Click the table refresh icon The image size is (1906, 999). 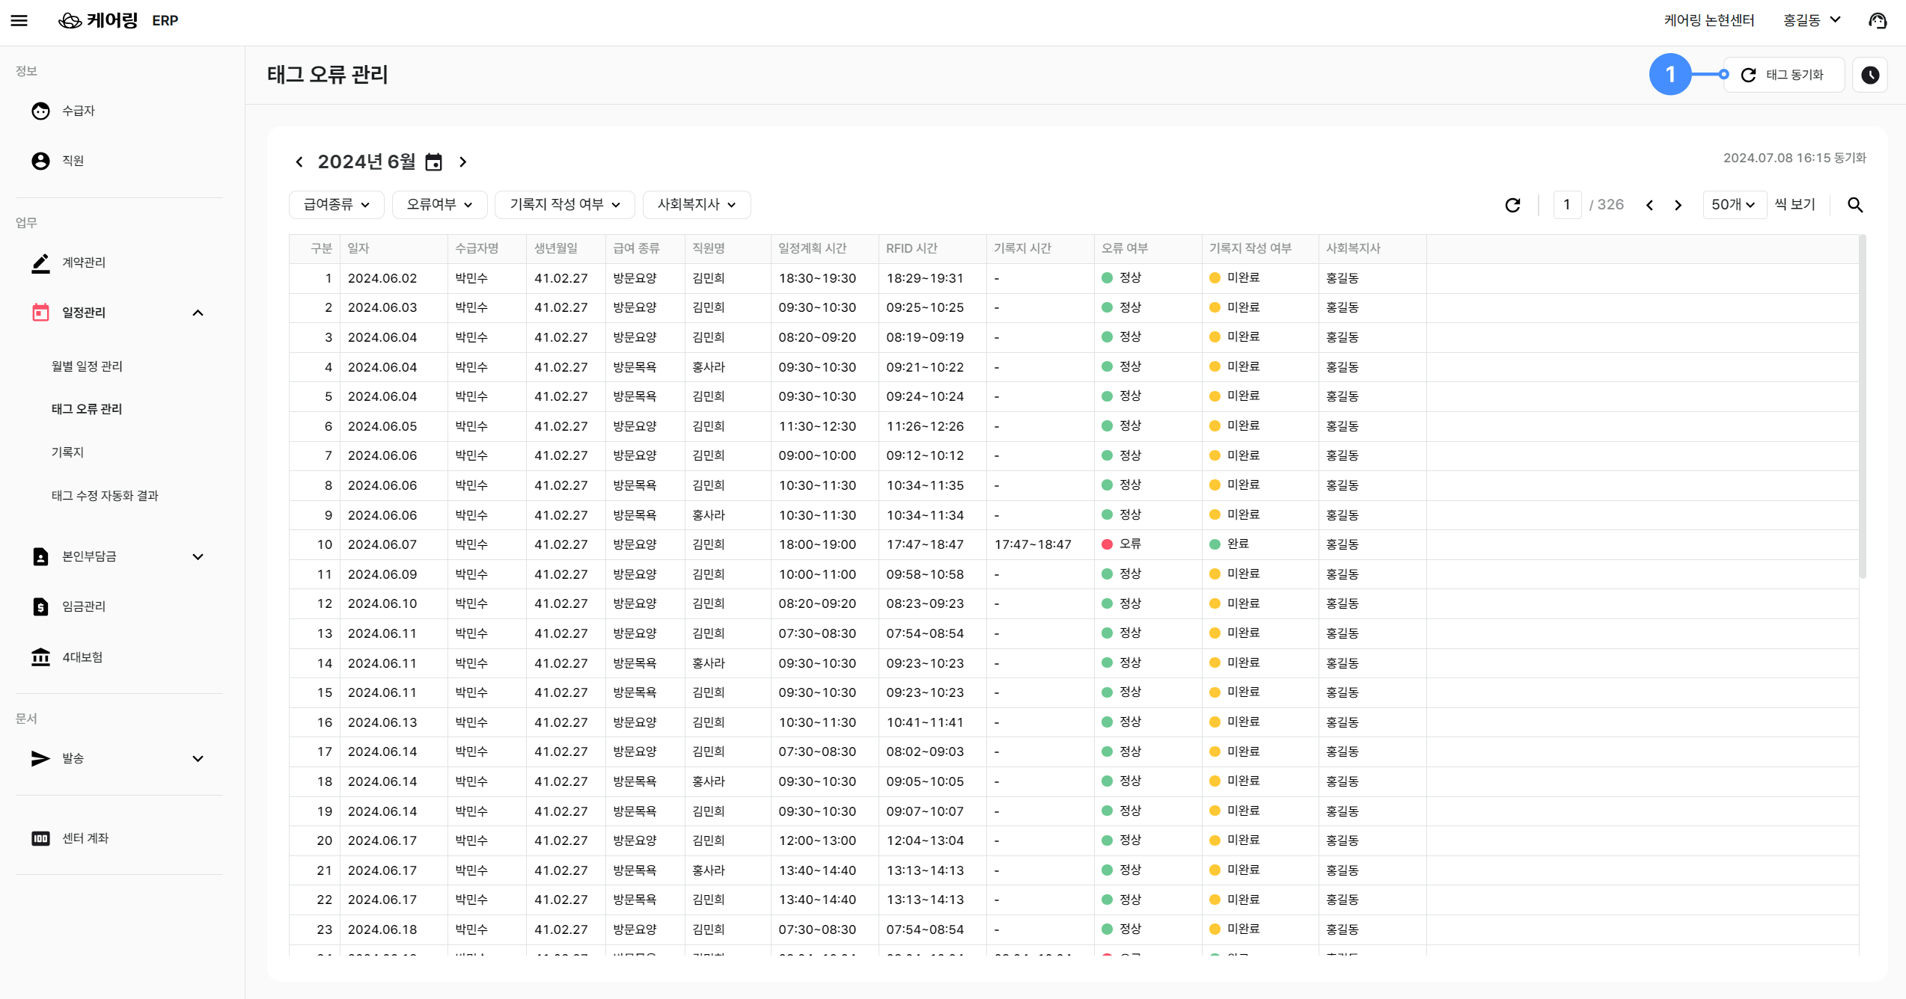click(x=1512, y=205)
